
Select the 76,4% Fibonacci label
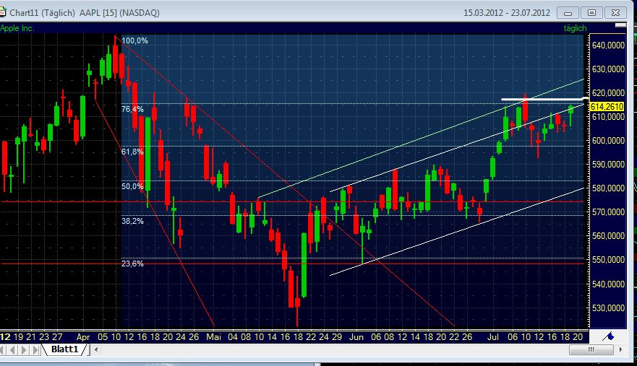[x=132, y=109]
